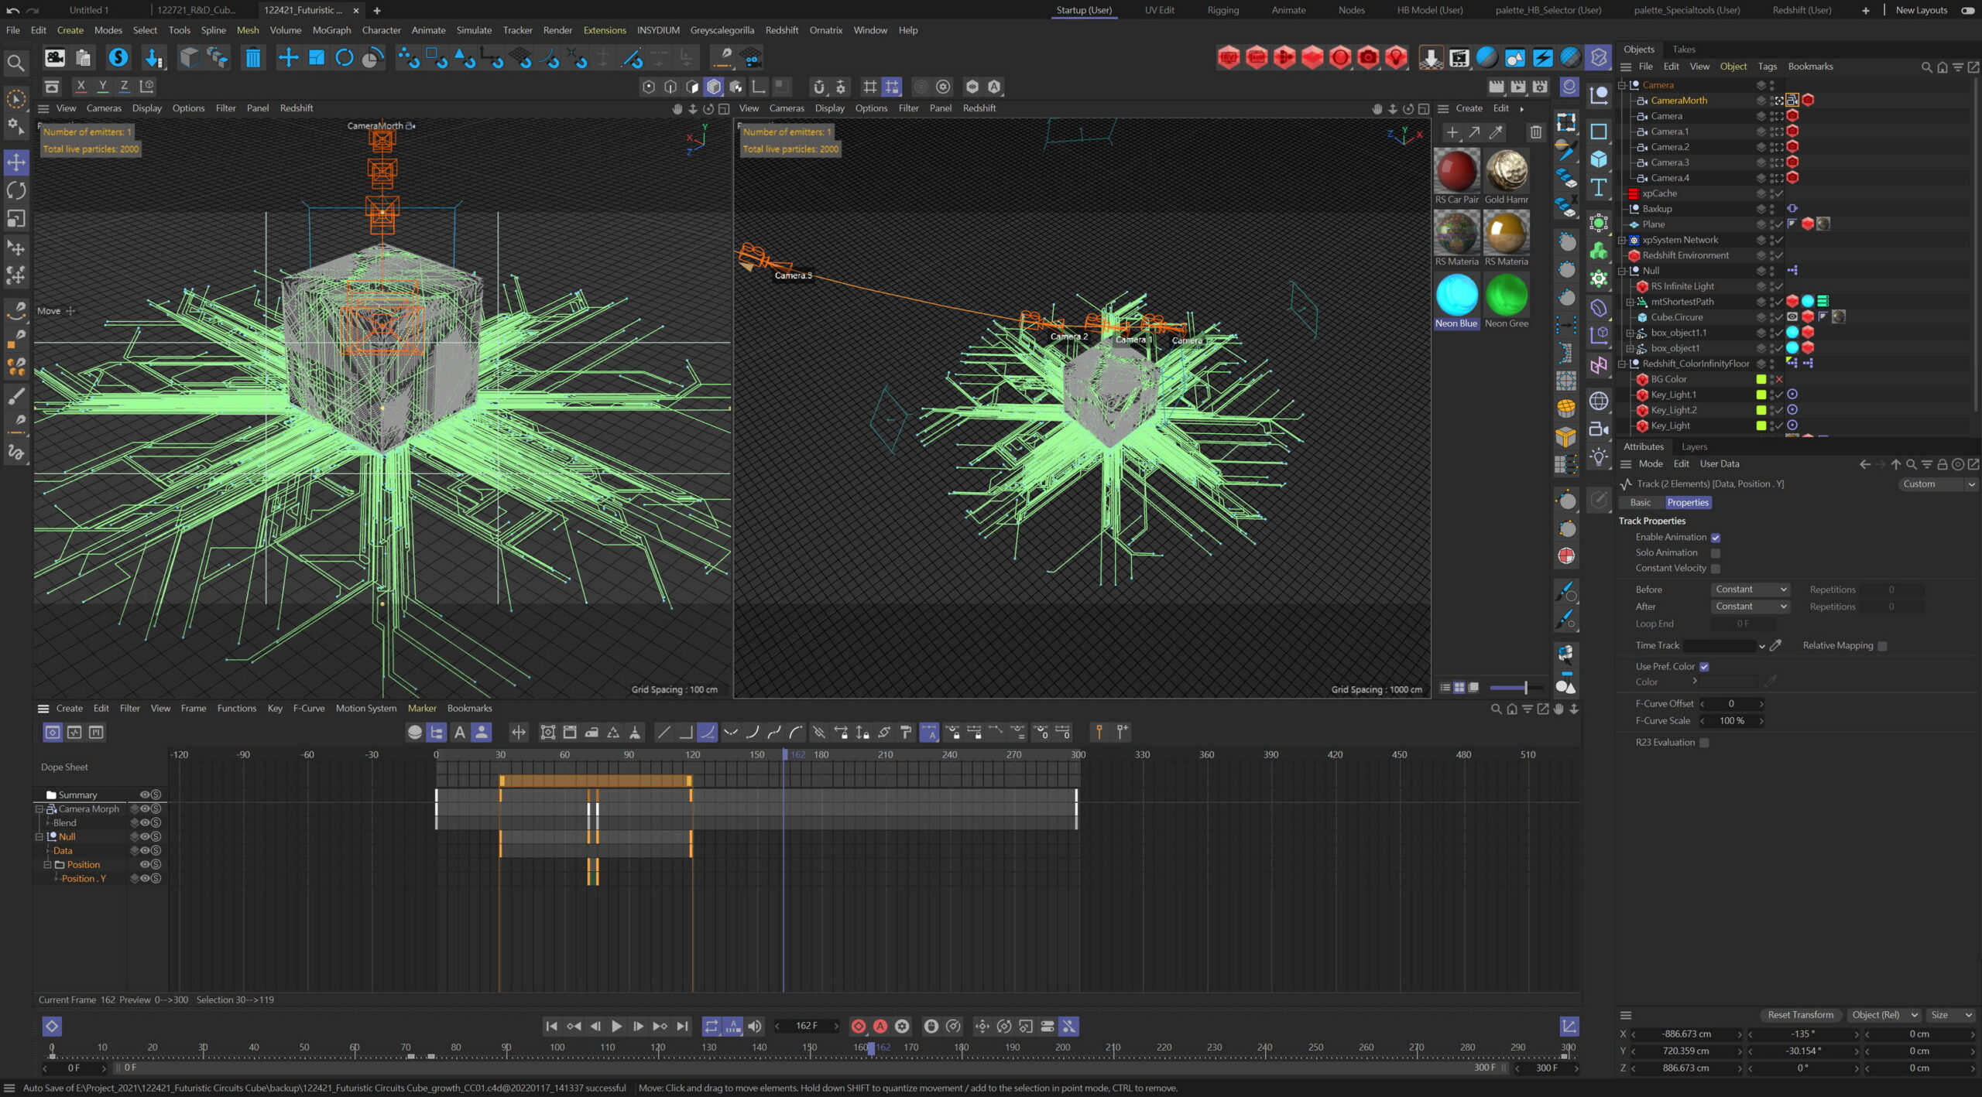Enable the Constant Velocity checkbox
Screen dimensions: 1982x1097
(x=1716, y=569)
